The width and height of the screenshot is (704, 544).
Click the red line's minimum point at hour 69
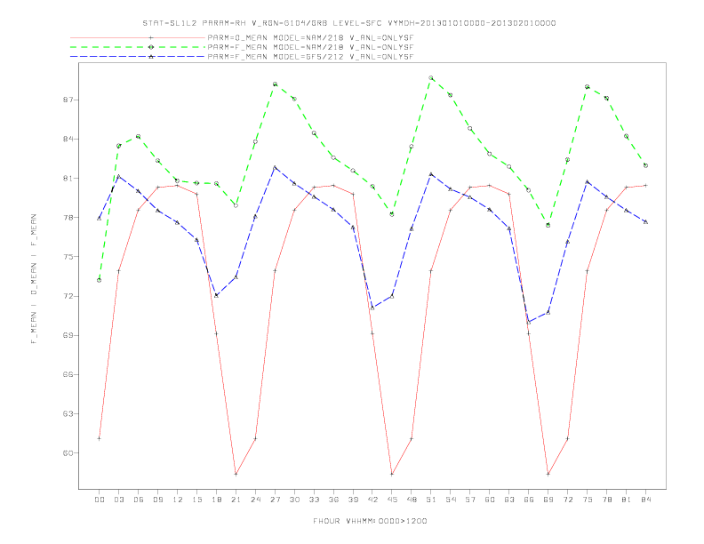[x=548, y=474]
